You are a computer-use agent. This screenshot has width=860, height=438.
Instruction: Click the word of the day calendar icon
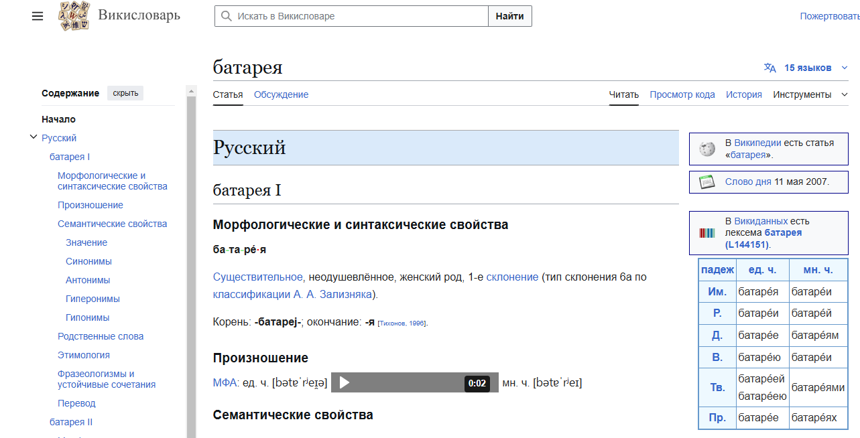[707, 181]
